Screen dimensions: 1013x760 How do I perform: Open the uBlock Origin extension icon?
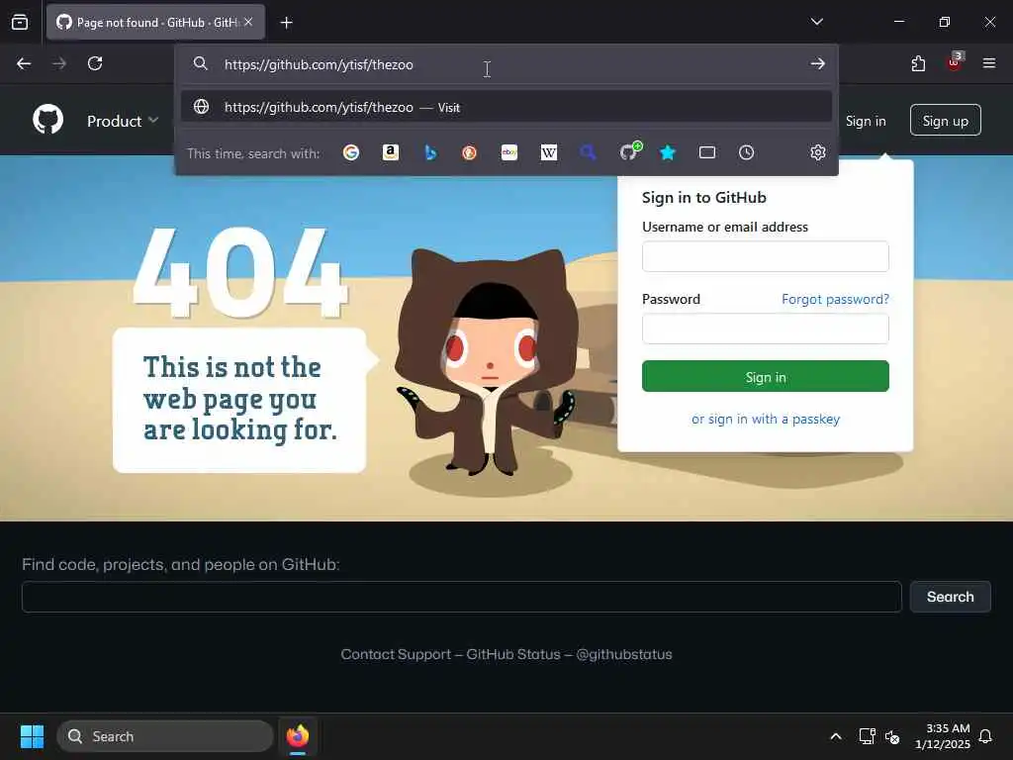click(955, 62)
